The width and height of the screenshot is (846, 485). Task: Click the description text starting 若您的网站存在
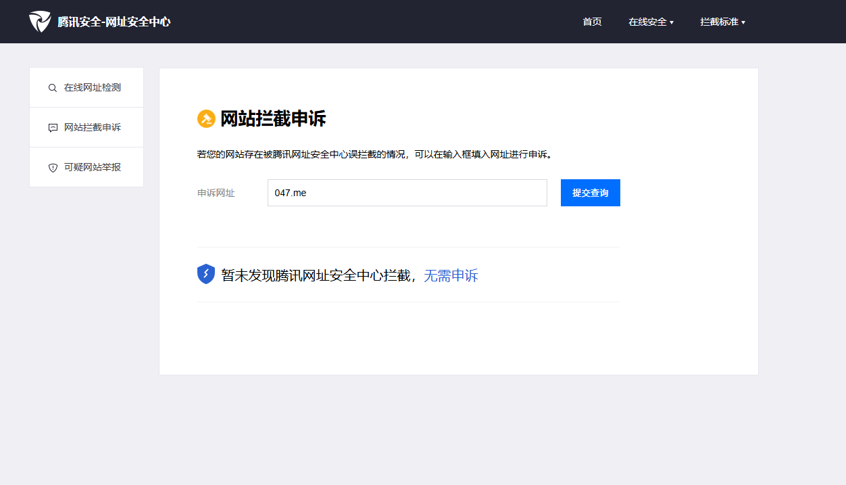tap(375, 154)
